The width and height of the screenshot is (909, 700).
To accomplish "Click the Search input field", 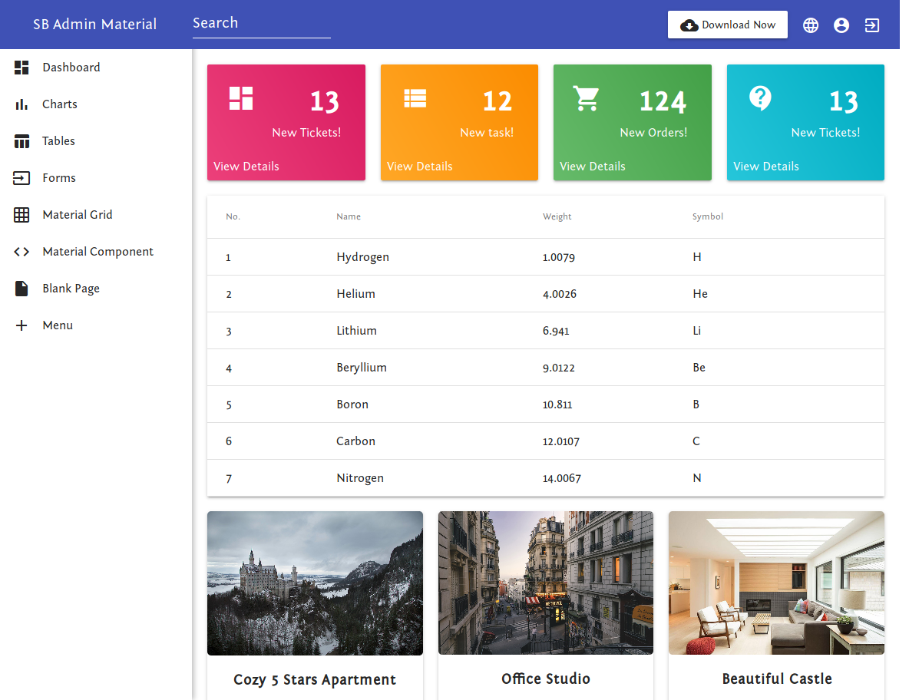I will click(x=261, y=23).
